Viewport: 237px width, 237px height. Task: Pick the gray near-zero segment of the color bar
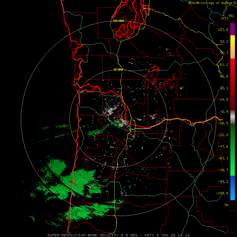point(233,117)
